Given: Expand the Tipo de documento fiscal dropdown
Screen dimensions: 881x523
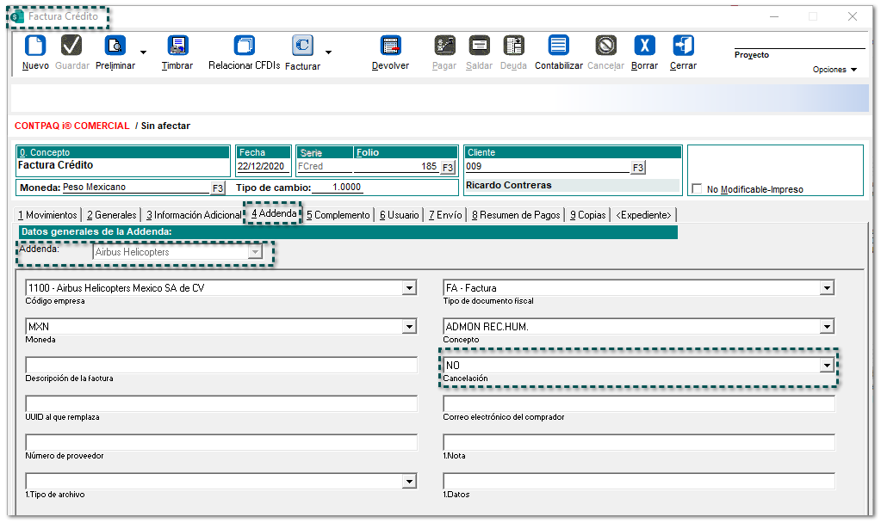Looking at the screenshot, I should click(827, 288).
